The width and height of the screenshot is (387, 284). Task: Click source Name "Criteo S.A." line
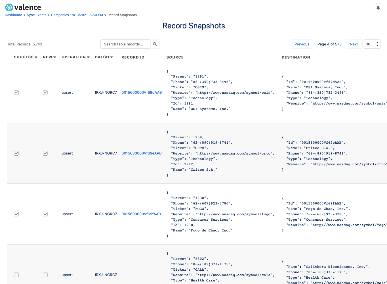pyautogui.click(x=194, y=170)
